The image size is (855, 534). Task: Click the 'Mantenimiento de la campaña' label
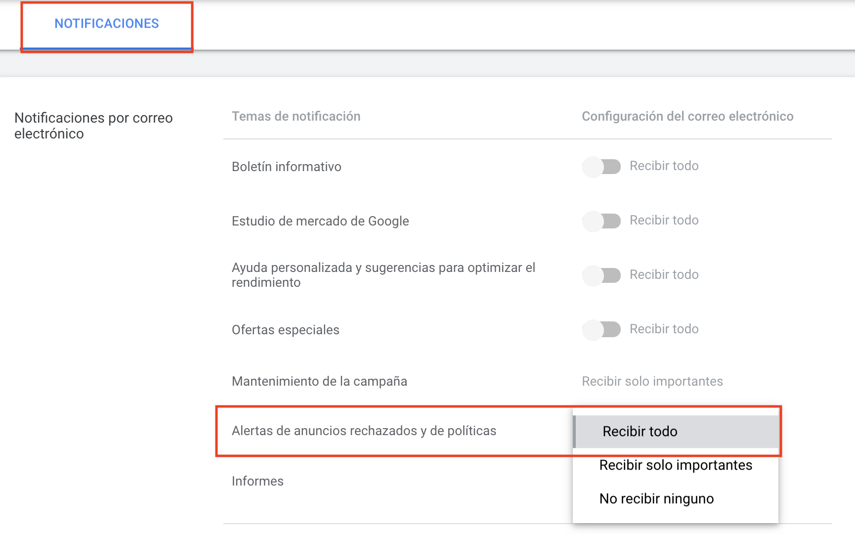click(x=319, y=381)
